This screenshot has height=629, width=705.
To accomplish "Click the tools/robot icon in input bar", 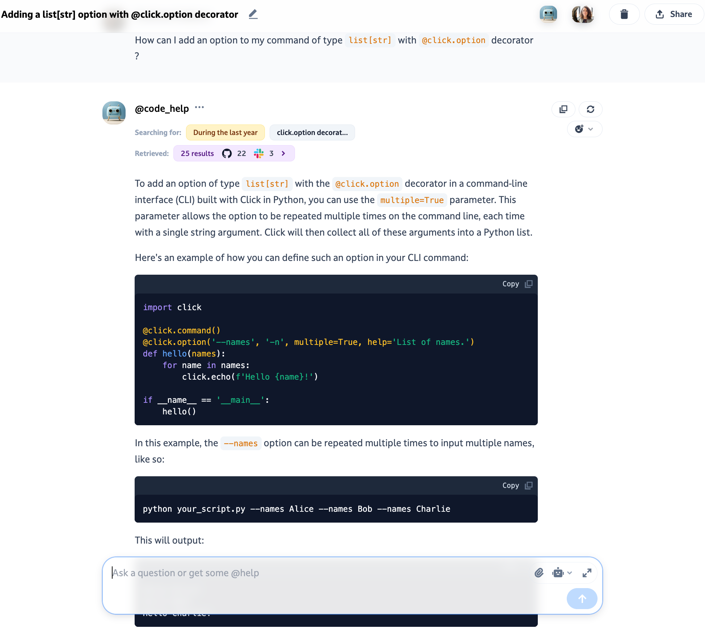I will [x=557, y=572].
